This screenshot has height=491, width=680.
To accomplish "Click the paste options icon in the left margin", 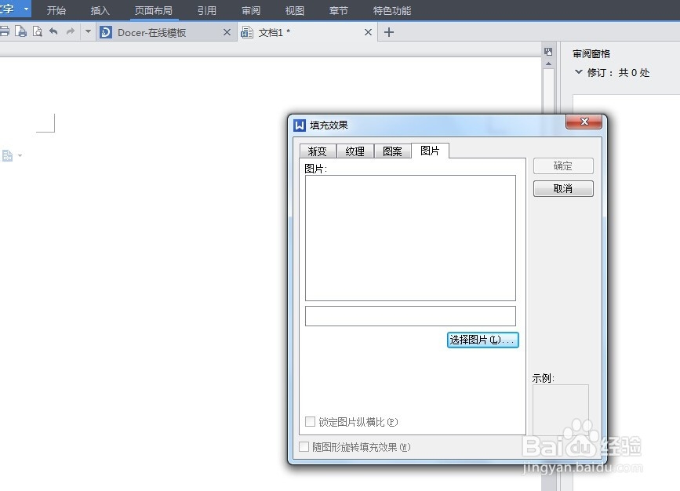I will [x=9, y=155].
